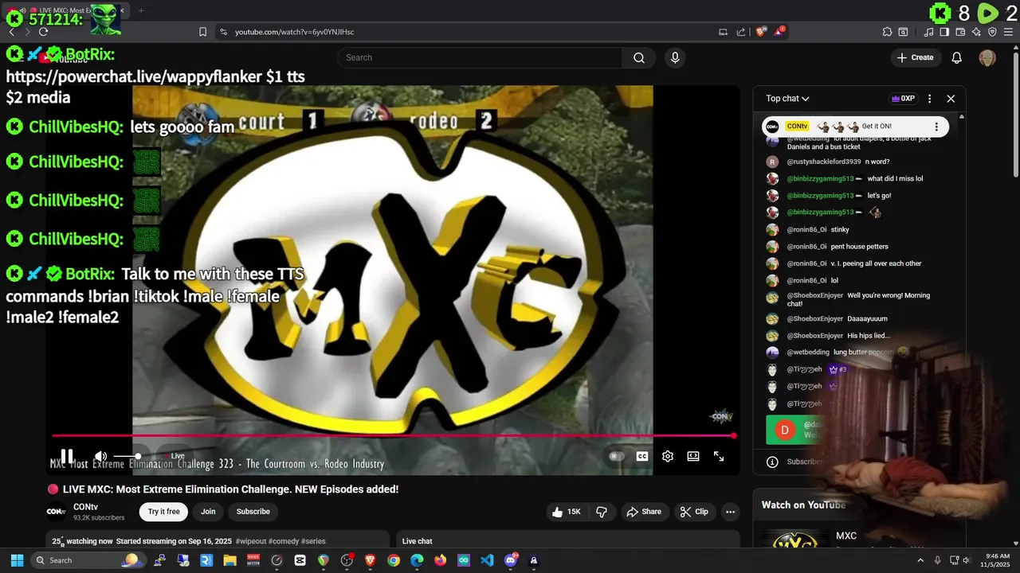Adjust the video volume slider
This screenshot has width=1020, height=573.
[127, 456]
